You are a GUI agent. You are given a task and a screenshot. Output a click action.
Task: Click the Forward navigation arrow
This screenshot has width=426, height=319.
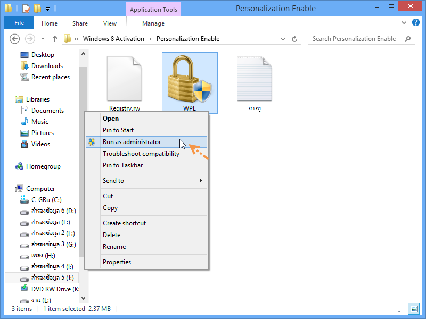coord(30,39)
